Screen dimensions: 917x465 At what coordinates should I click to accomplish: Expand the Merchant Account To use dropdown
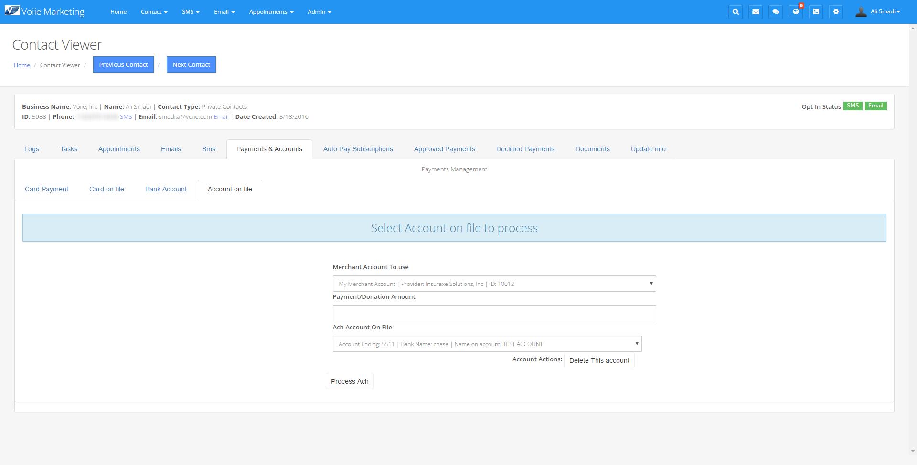(x=494, y=284)
